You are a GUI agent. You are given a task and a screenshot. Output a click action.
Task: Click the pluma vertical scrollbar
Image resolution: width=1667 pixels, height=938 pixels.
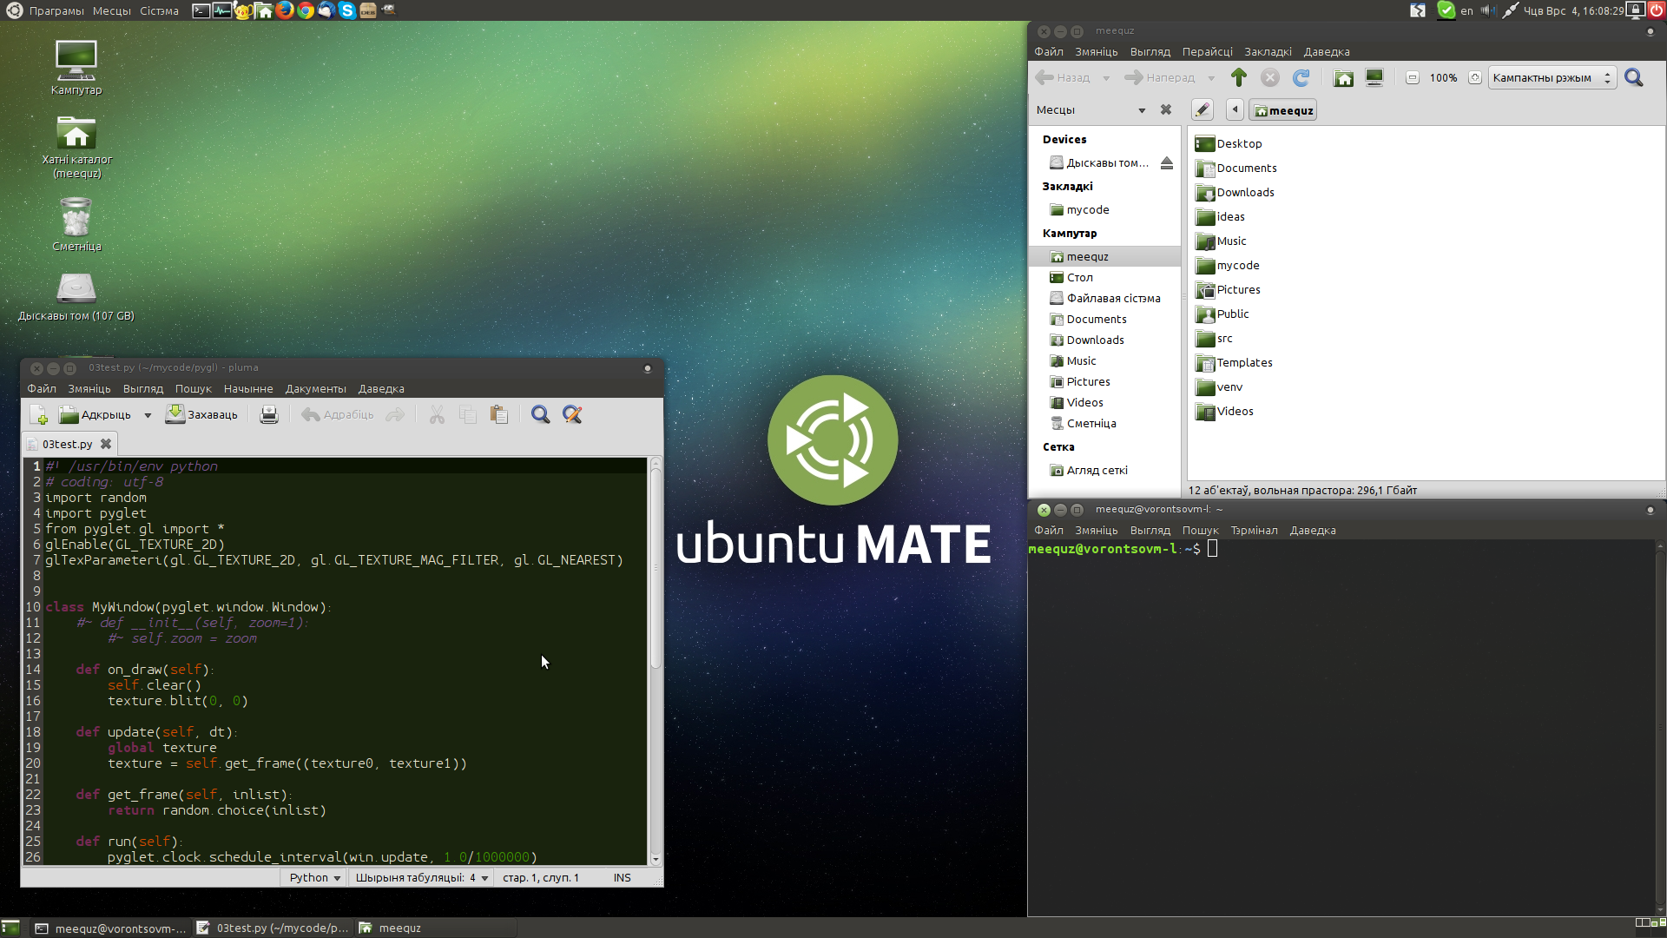click(x=656, y=568)
